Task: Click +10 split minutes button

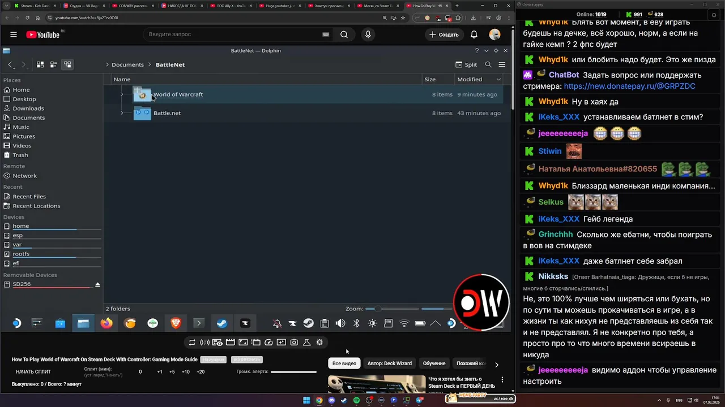Action: (185, 372)
